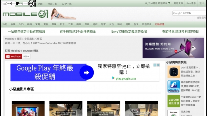Open the 影音 nav menu
The height and width of the screenshot is (116, 207).
62,24
